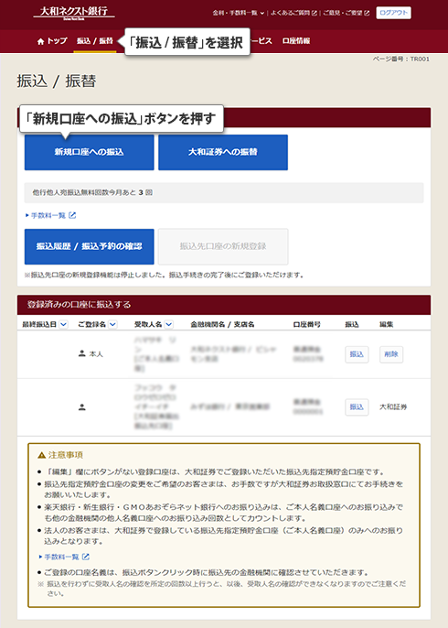
Task: Click the home icon beside トップ
Action: click(x=40, y=42)
